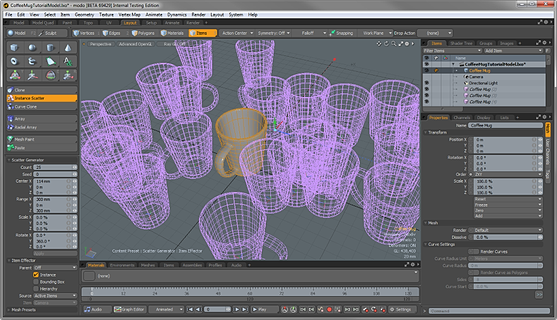Click the viewport rotate view icon

tap(386, 43)
